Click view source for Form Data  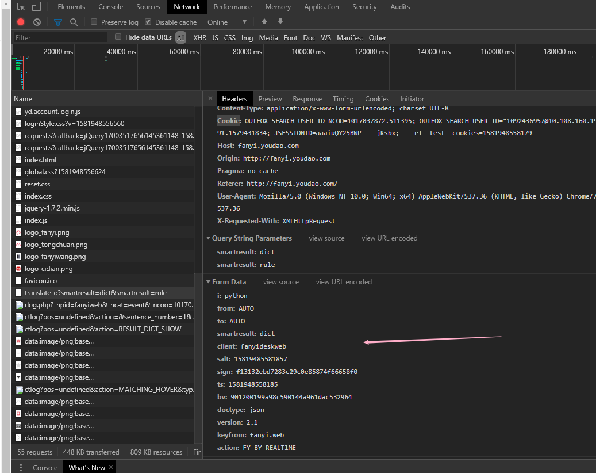coord(281,282)
